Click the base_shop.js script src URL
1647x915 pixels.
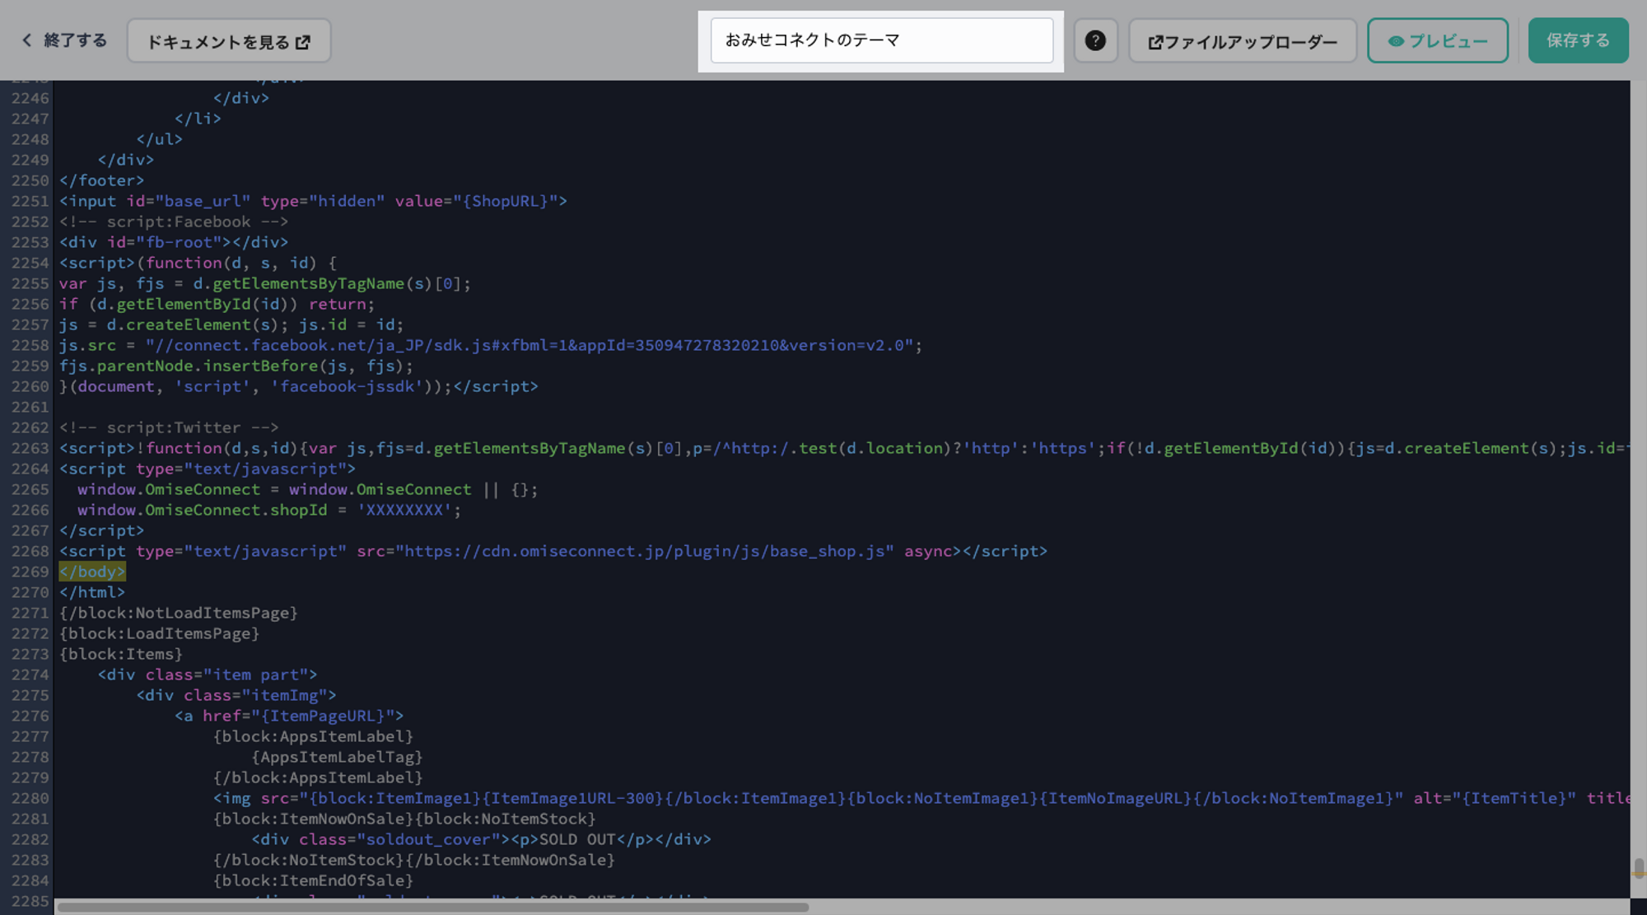pyautogui.click(x=645, y=551)
